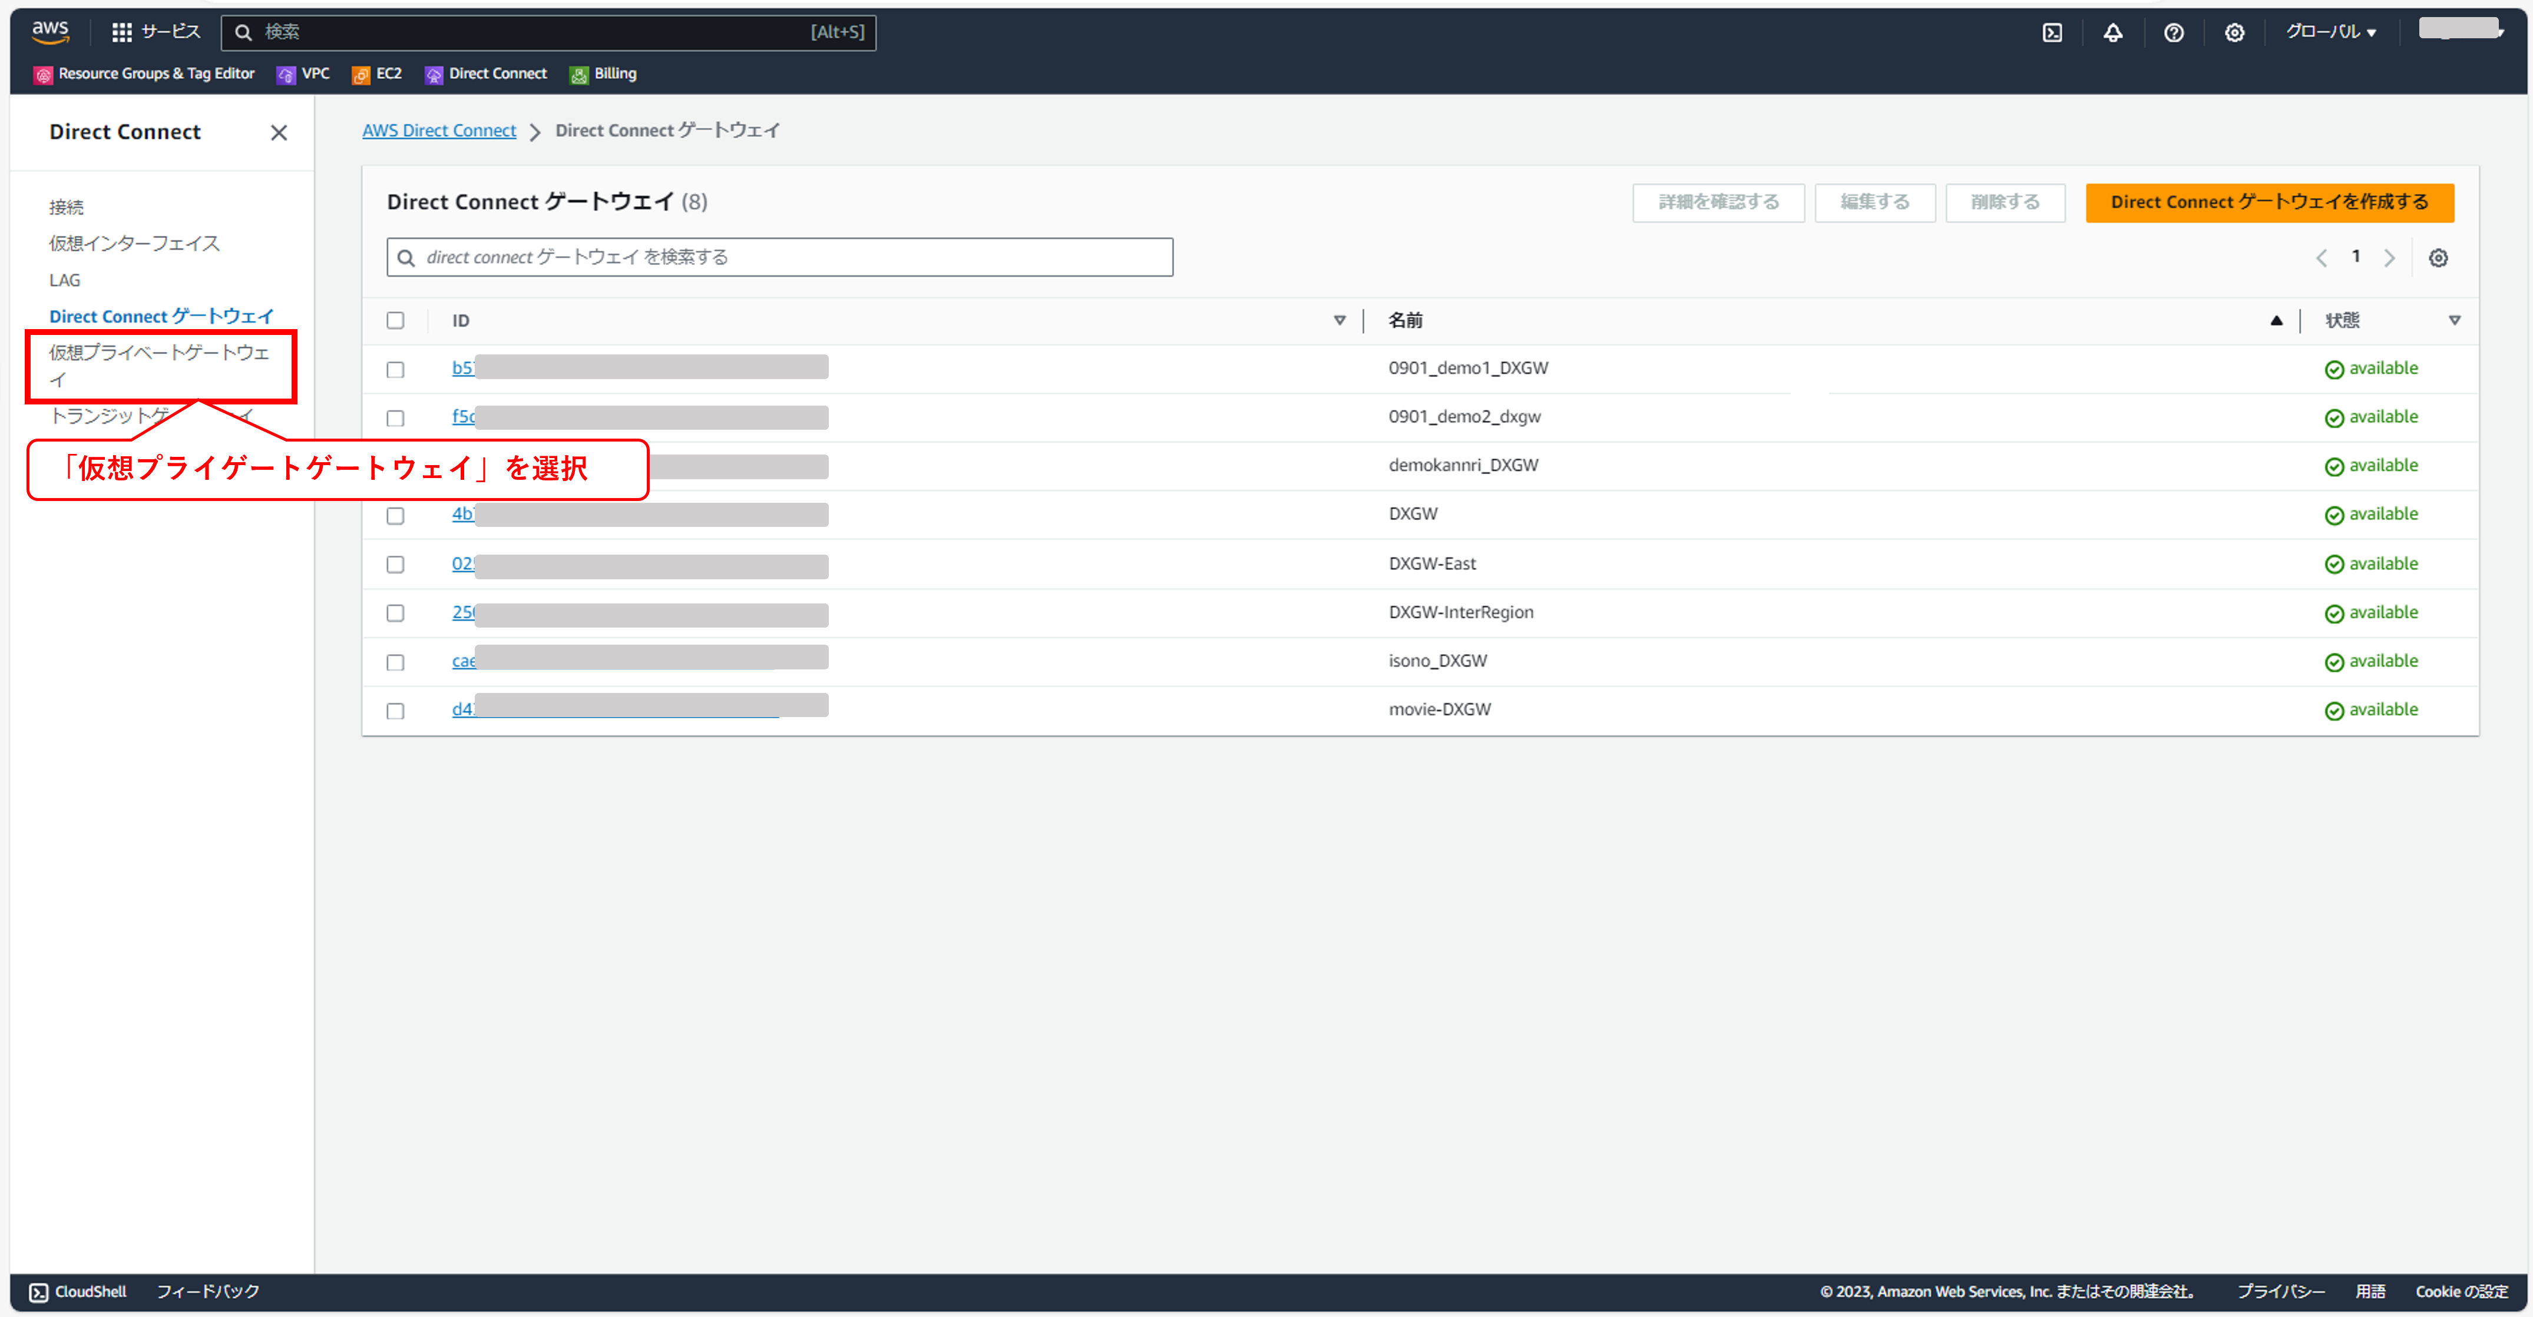Open the AWS services grid menu
This screenshot has width=2533, height=1317.
pos(122,32)
